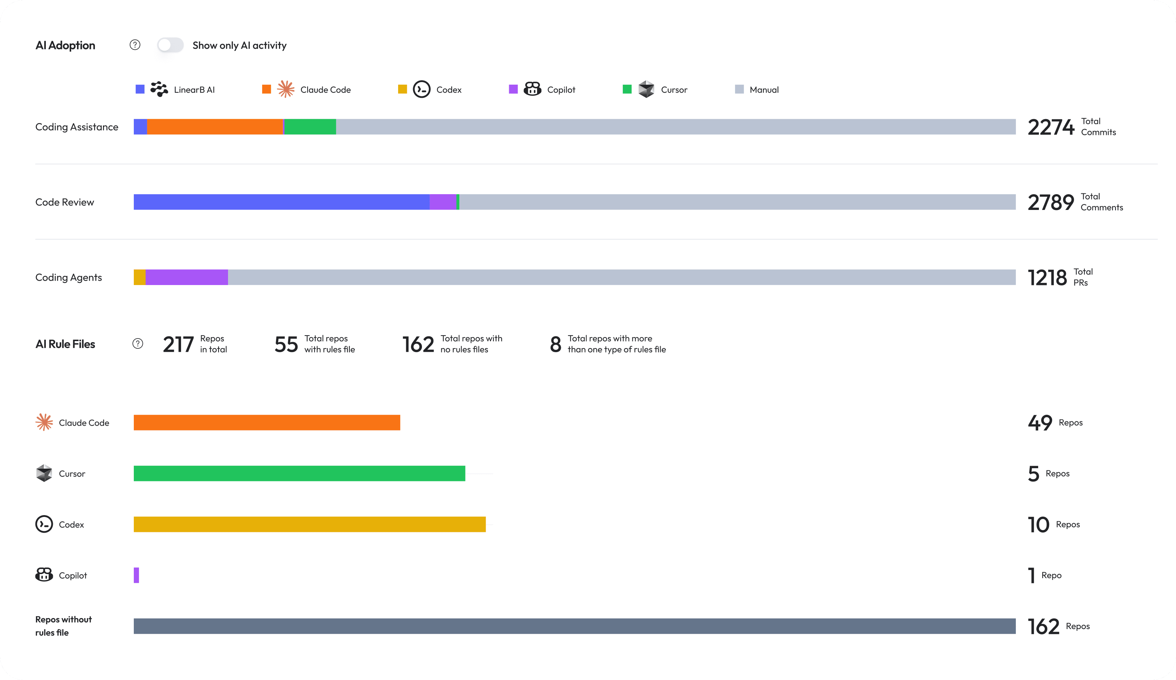The image size is (1176, 680).
Task: Click the Coding Assistance orange bar segment
Action: (215, 126)
